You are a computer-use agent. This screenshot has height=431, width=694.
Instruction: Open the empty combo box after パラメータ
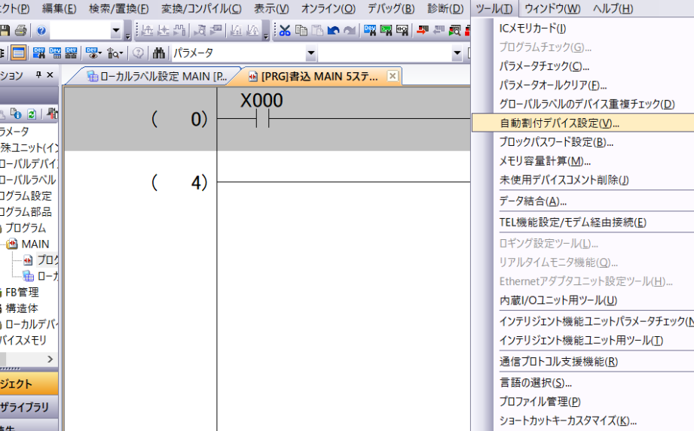[457, 53]
